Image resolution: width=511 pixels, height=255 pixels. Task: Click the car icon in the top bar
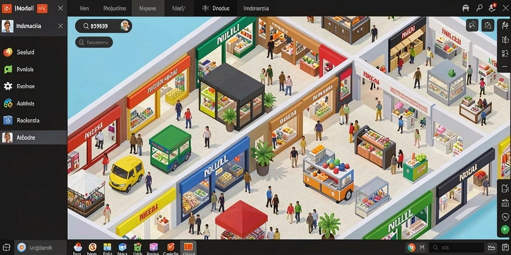466,8
